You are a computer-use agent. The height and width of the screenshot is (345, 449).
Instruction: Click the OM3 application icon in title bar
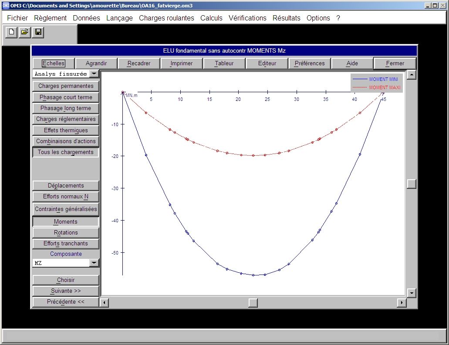coord(6,5)
